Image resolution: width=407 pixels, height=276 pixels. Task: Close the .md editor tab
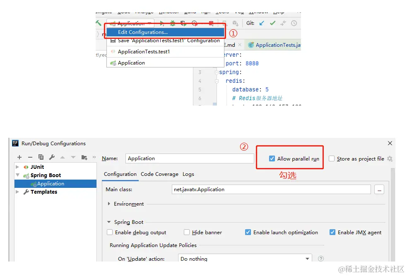[x=240, y=45]
